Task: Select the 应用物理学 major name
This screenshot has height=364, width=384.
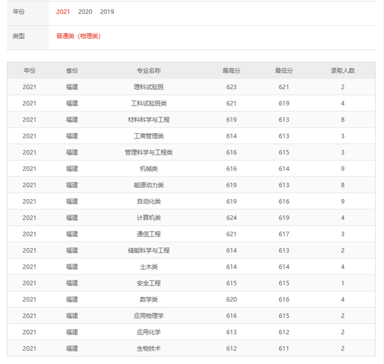Action: [149, 316]
